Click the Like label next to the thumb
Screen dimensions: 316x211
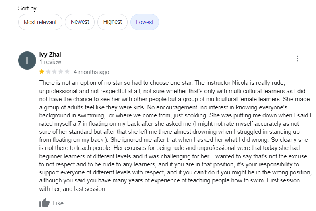point(58,203)
